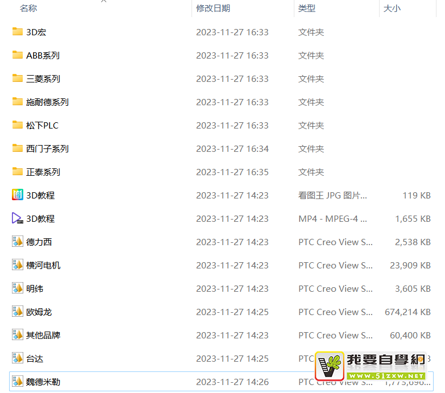The height and width of the screenshot is (393, 445).
Task: Click the 西门子系列 folder icon
Action: [x=17, y=148]
